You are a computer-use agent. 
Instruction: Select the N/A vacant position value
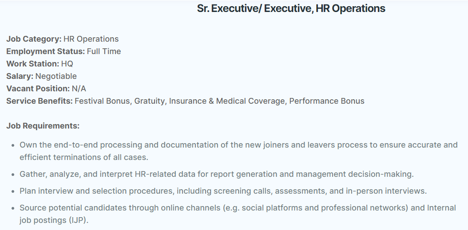click(x=79, y=89)
